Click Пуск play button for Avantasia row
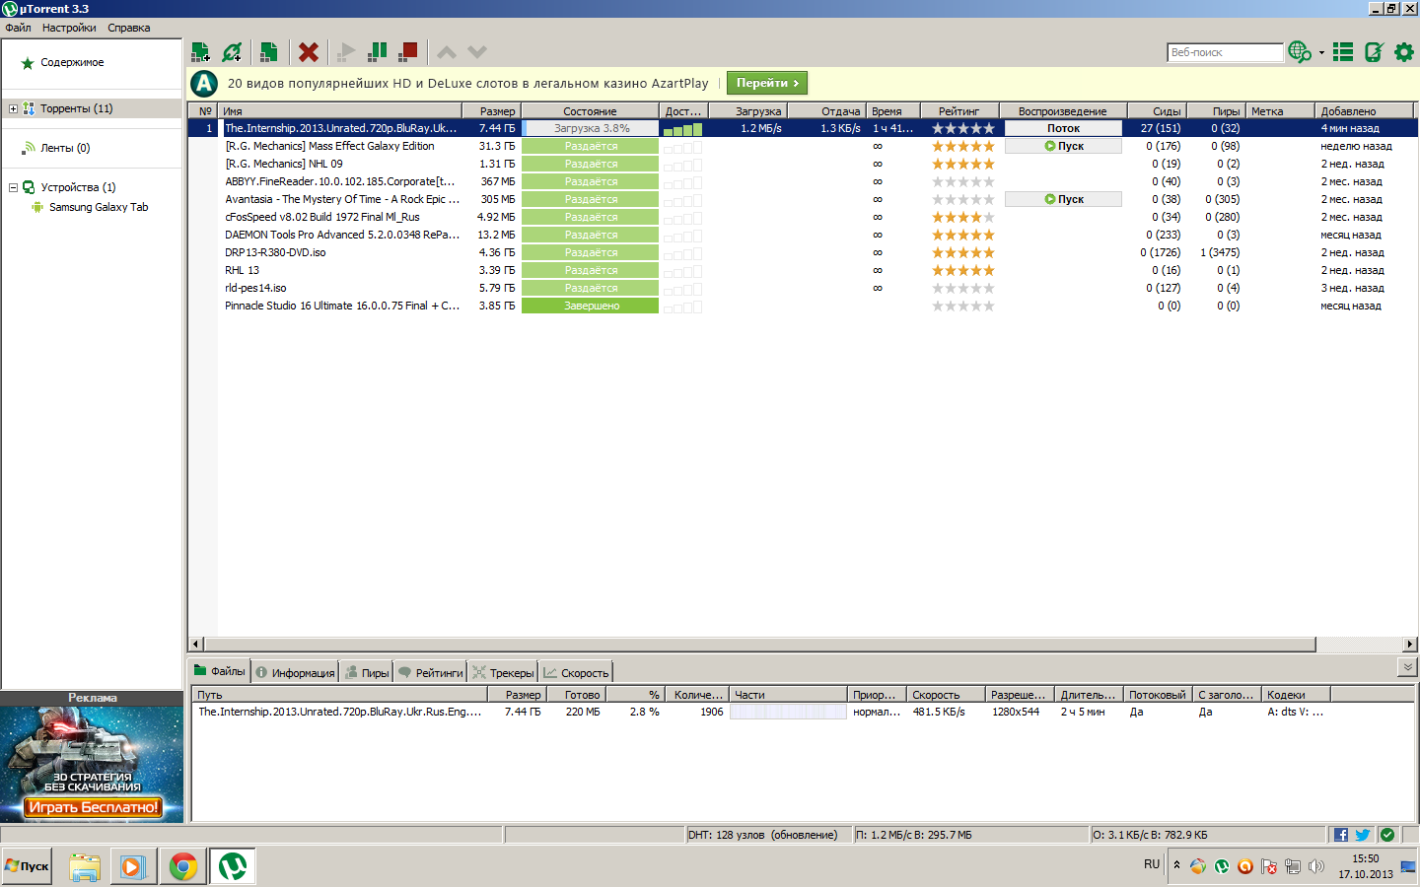 pyautogui.click(x=1063, y=199)
